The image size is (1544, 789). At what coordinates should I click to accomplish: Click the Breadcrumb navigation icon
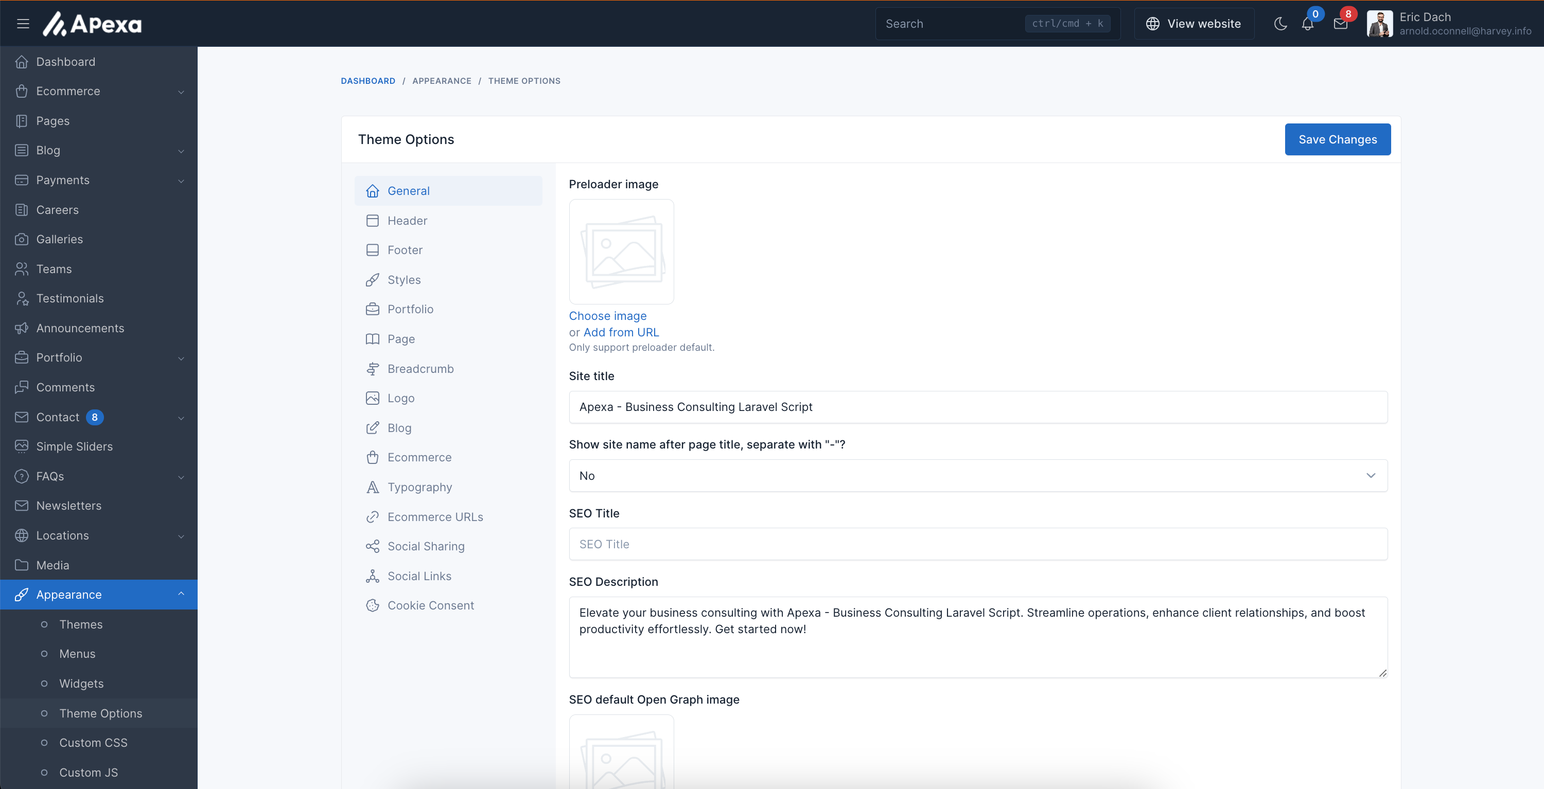pos(372,368)
